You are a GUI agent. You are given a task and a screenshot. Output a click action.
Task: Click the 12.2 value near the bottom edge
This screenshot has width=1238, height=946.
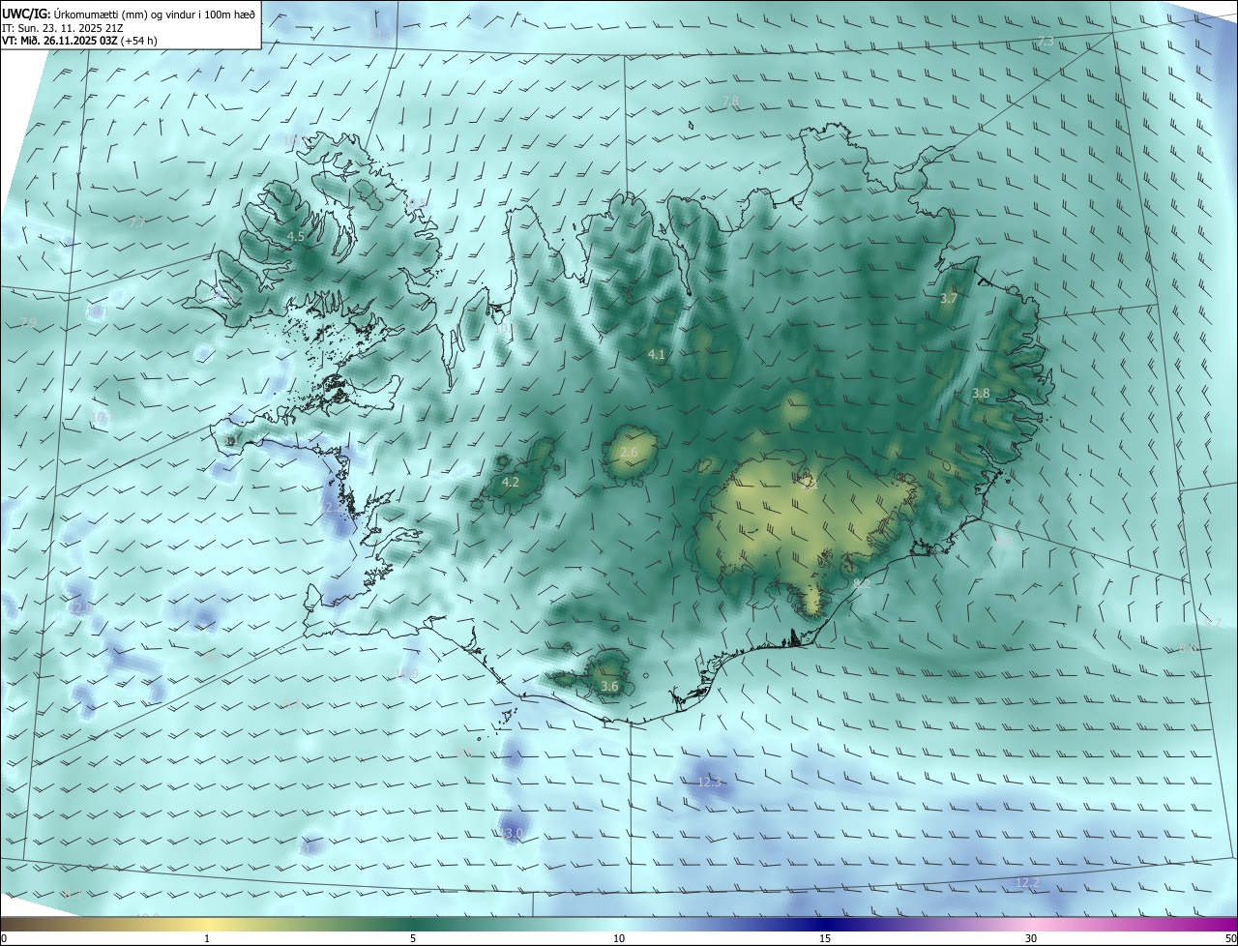point(1027,883)
